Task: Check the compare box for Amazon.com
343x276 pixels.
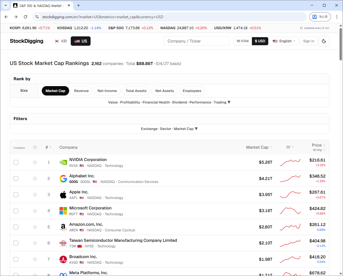Action: [16, 227]
